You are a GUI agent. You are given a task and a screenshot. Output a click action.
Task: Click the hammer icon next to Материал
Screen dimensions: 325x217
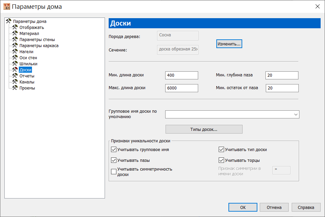tap(15, 33)
